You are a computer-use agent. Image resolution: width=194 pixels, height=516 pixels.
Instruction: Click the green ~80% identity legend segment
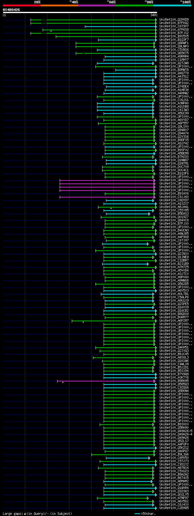tap(134, 5)
